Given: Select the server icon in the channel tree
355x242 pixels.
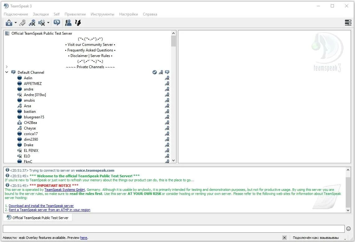Looking at the screenshot, I should [7, 33].
